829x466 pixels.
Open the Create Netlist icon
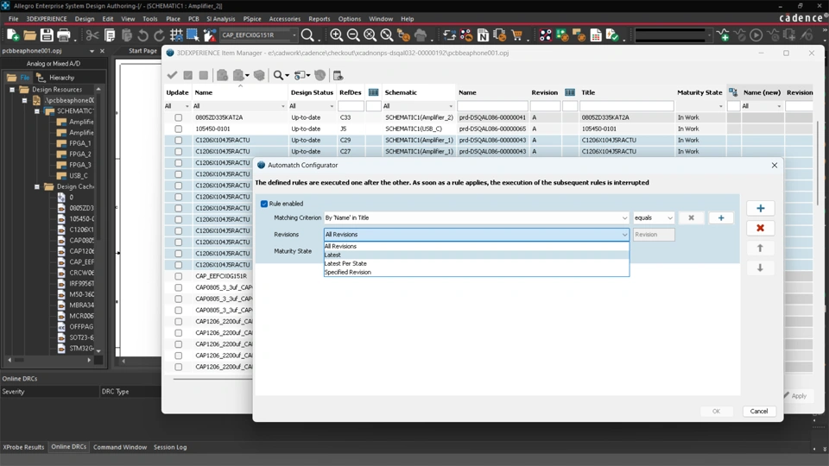[x=483, y=35]
